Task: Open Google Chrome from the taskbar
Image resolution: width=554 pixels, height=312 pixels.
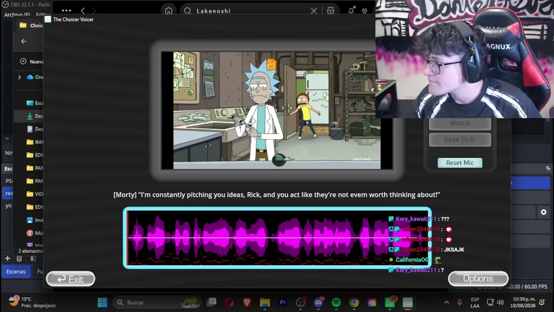Action: click(x=354, y=302)
